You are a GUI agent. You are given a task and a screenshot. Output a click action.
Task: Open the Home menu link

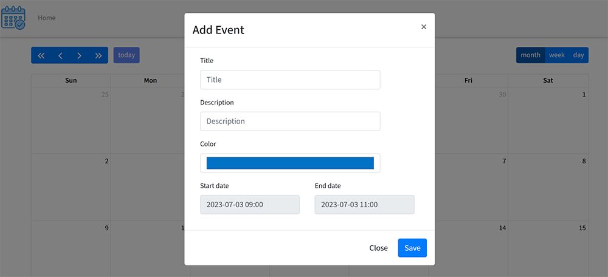point(47,18)
